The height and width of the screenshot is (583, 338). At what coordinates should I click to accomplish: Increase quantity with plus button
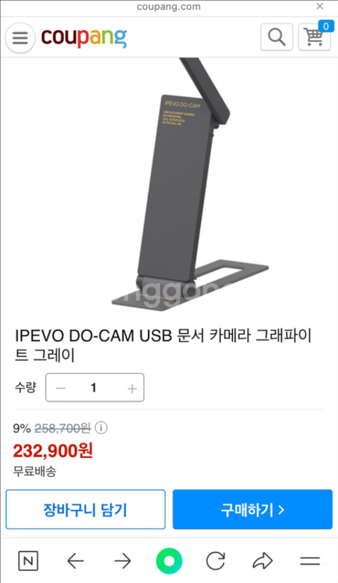pyautogui.click(x=132, y=388)
